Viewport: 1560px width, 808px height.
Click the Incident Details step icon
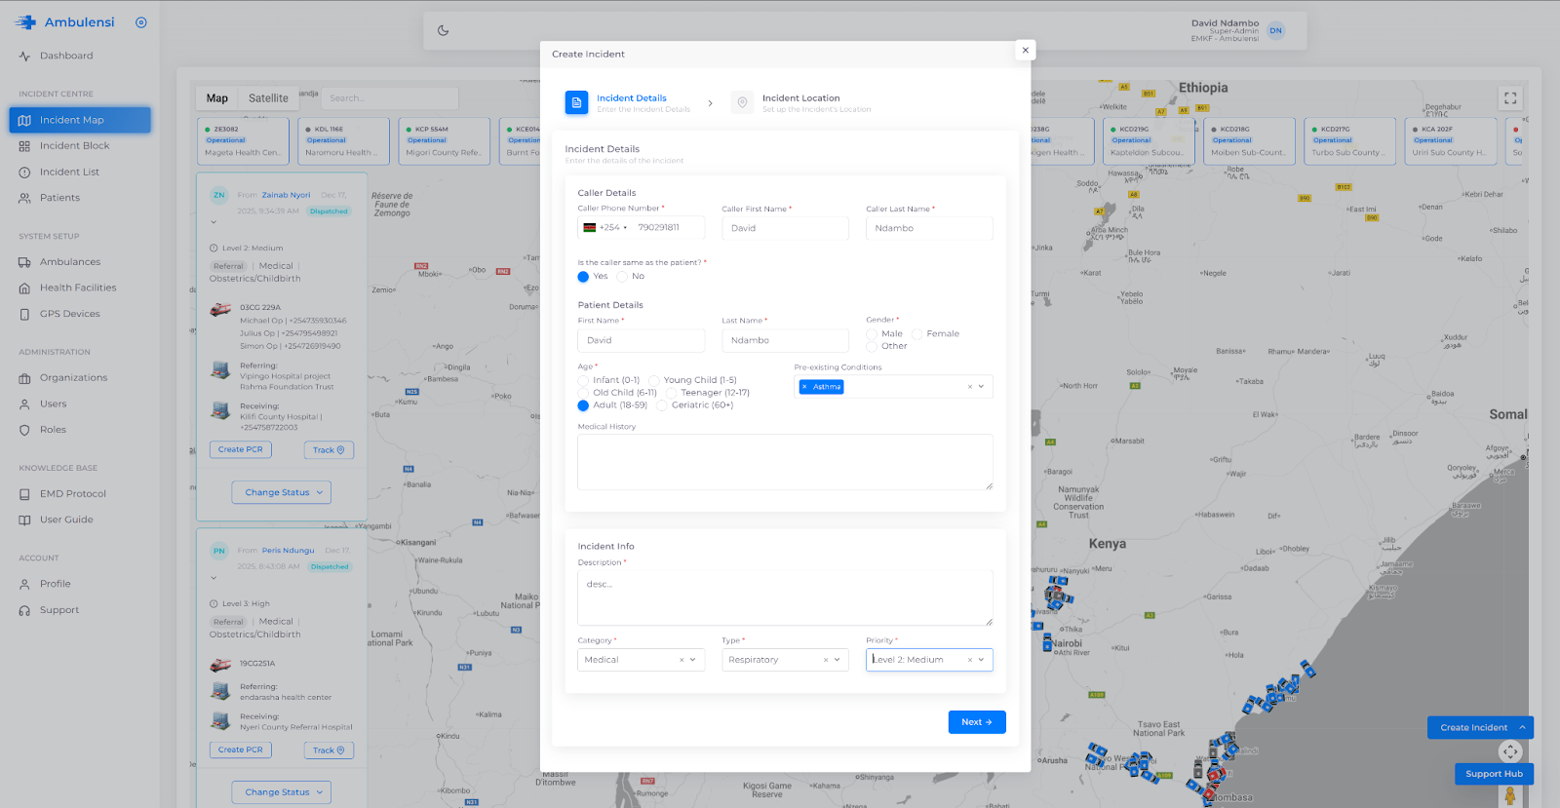tap(576, 102)
